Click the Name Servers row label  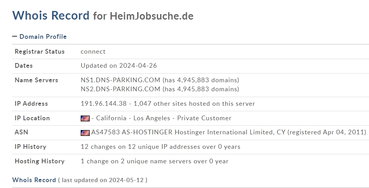(x=36, y=80)
